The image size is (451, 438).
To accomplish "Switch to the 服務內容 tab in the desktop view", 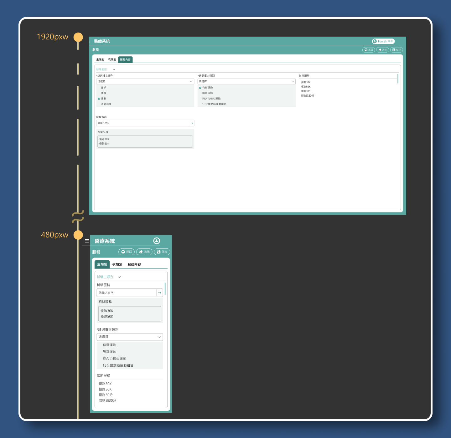I will tap(125, 59).
